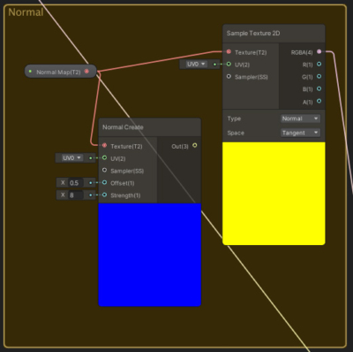Open the Space dropdown set to Tangent

coord(300,133)
